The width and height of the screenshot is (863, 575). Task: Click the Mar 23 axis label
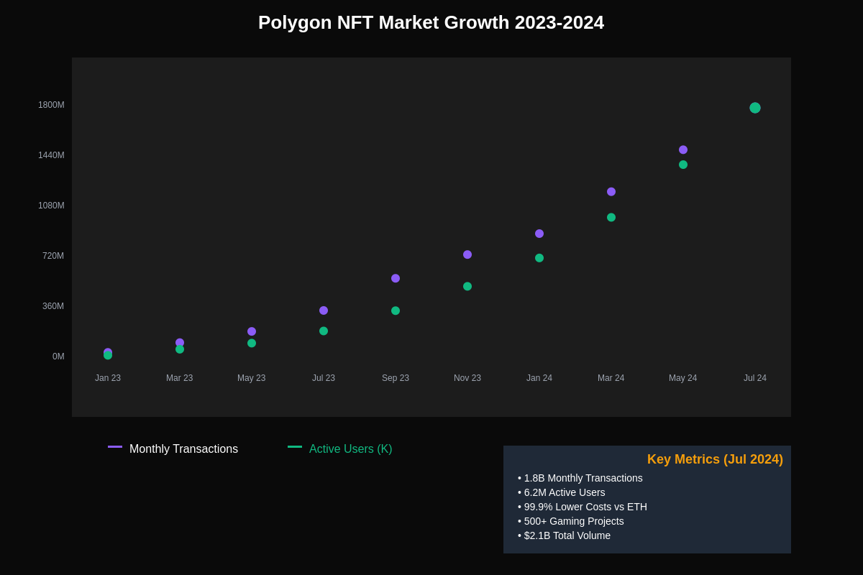tap(180, 378)
